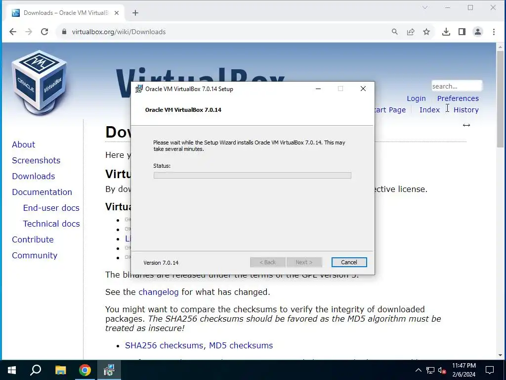
Task: Open SHA256 checksums link
Action: (x=164, y=345)
